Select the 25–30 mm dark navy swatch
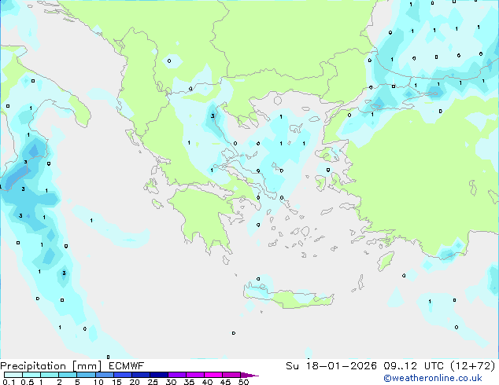Screen dimensions: 499x385 point(158,375)
